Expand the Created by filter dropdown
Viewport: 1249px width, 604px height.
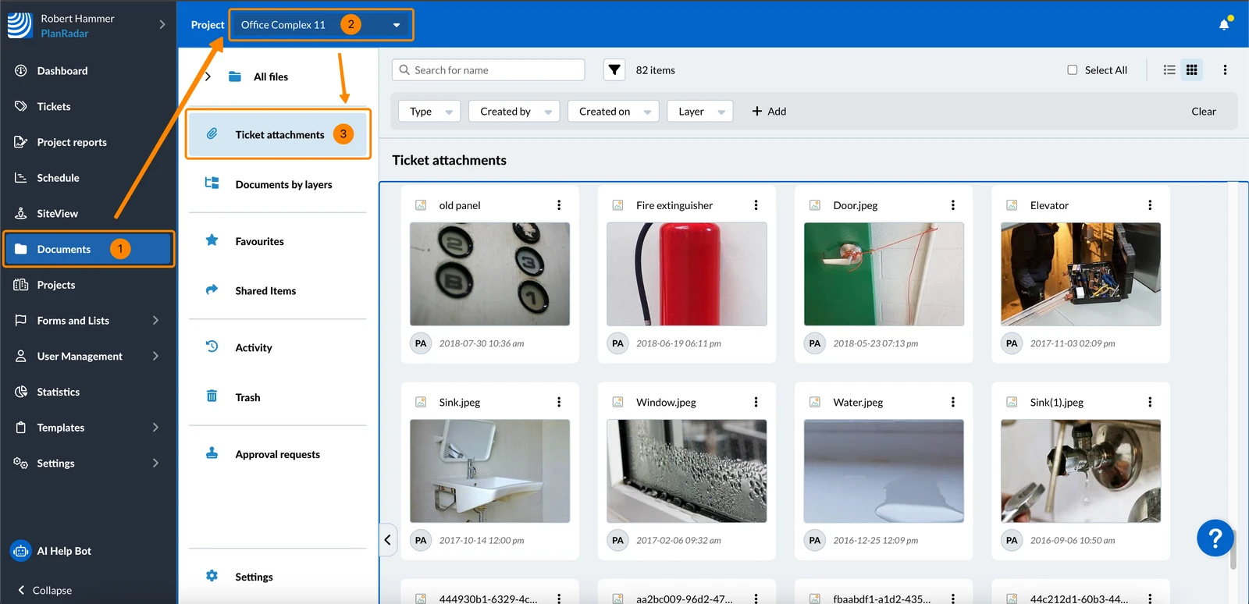(514, 112)
